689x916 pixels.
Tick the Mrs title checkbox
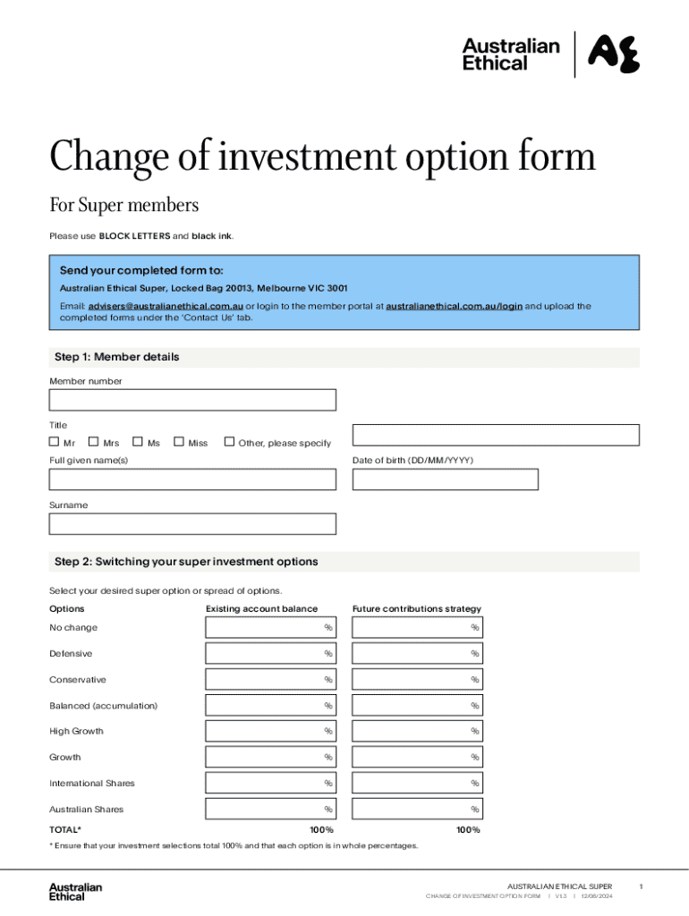pos(93,442)
